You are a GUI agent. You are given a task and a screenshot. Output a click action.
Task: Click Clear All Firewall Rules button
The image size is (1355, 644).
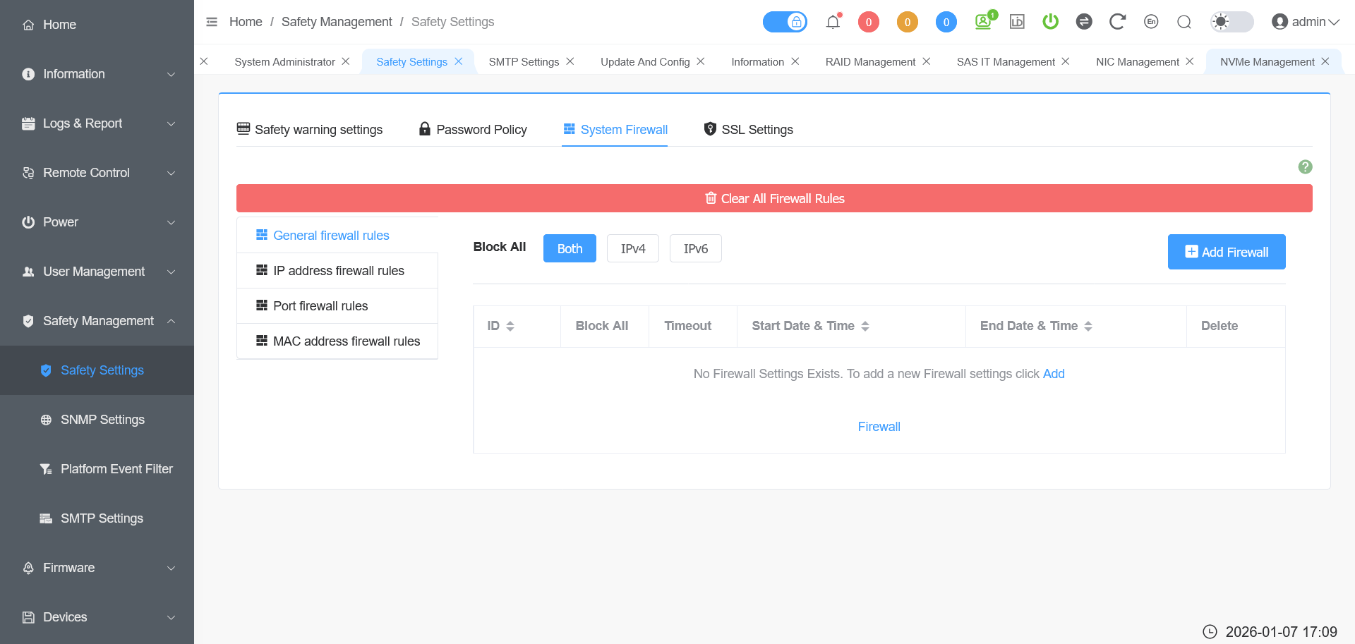pos(774,199)
